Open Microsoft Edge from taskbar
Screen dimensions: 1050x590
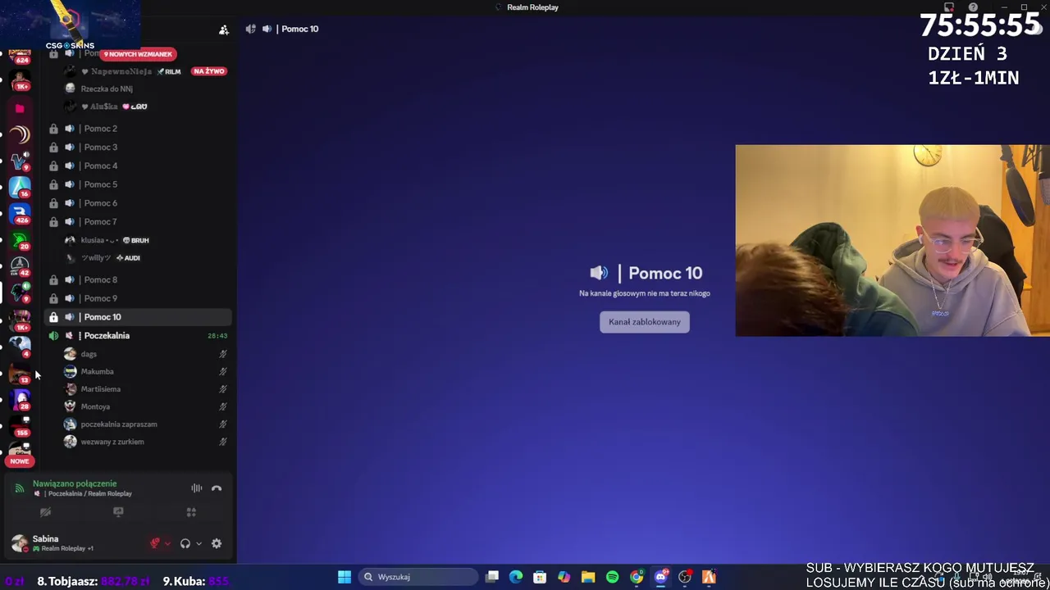coord(516,577)
